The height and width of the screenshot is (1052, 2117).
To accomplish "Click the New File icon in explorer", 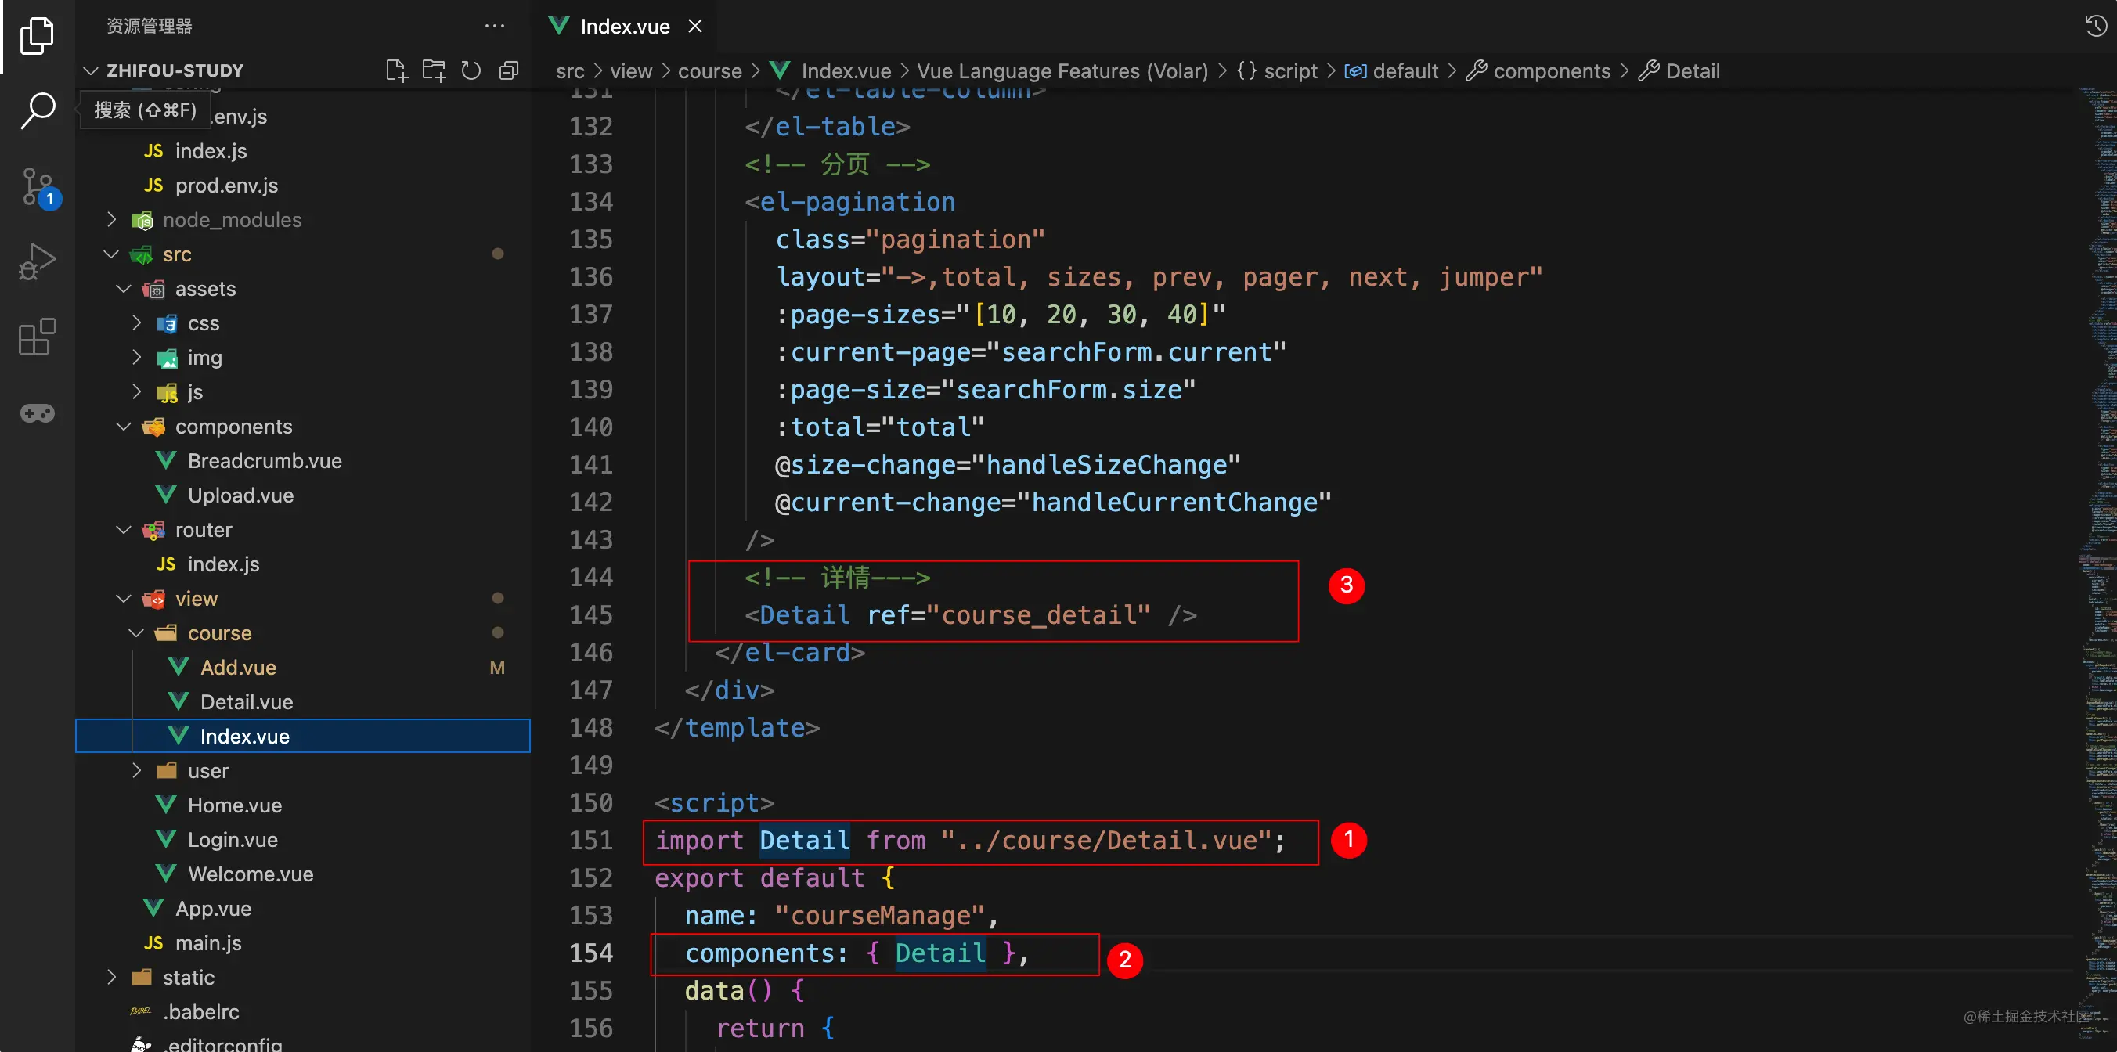I will [396, 70].
